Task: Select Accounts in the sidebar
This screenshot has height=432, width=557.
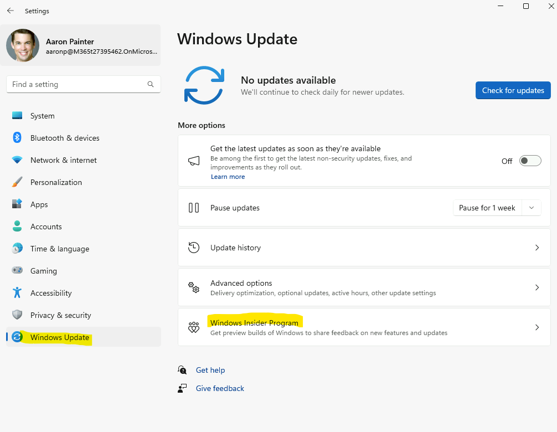Action: 84,227
